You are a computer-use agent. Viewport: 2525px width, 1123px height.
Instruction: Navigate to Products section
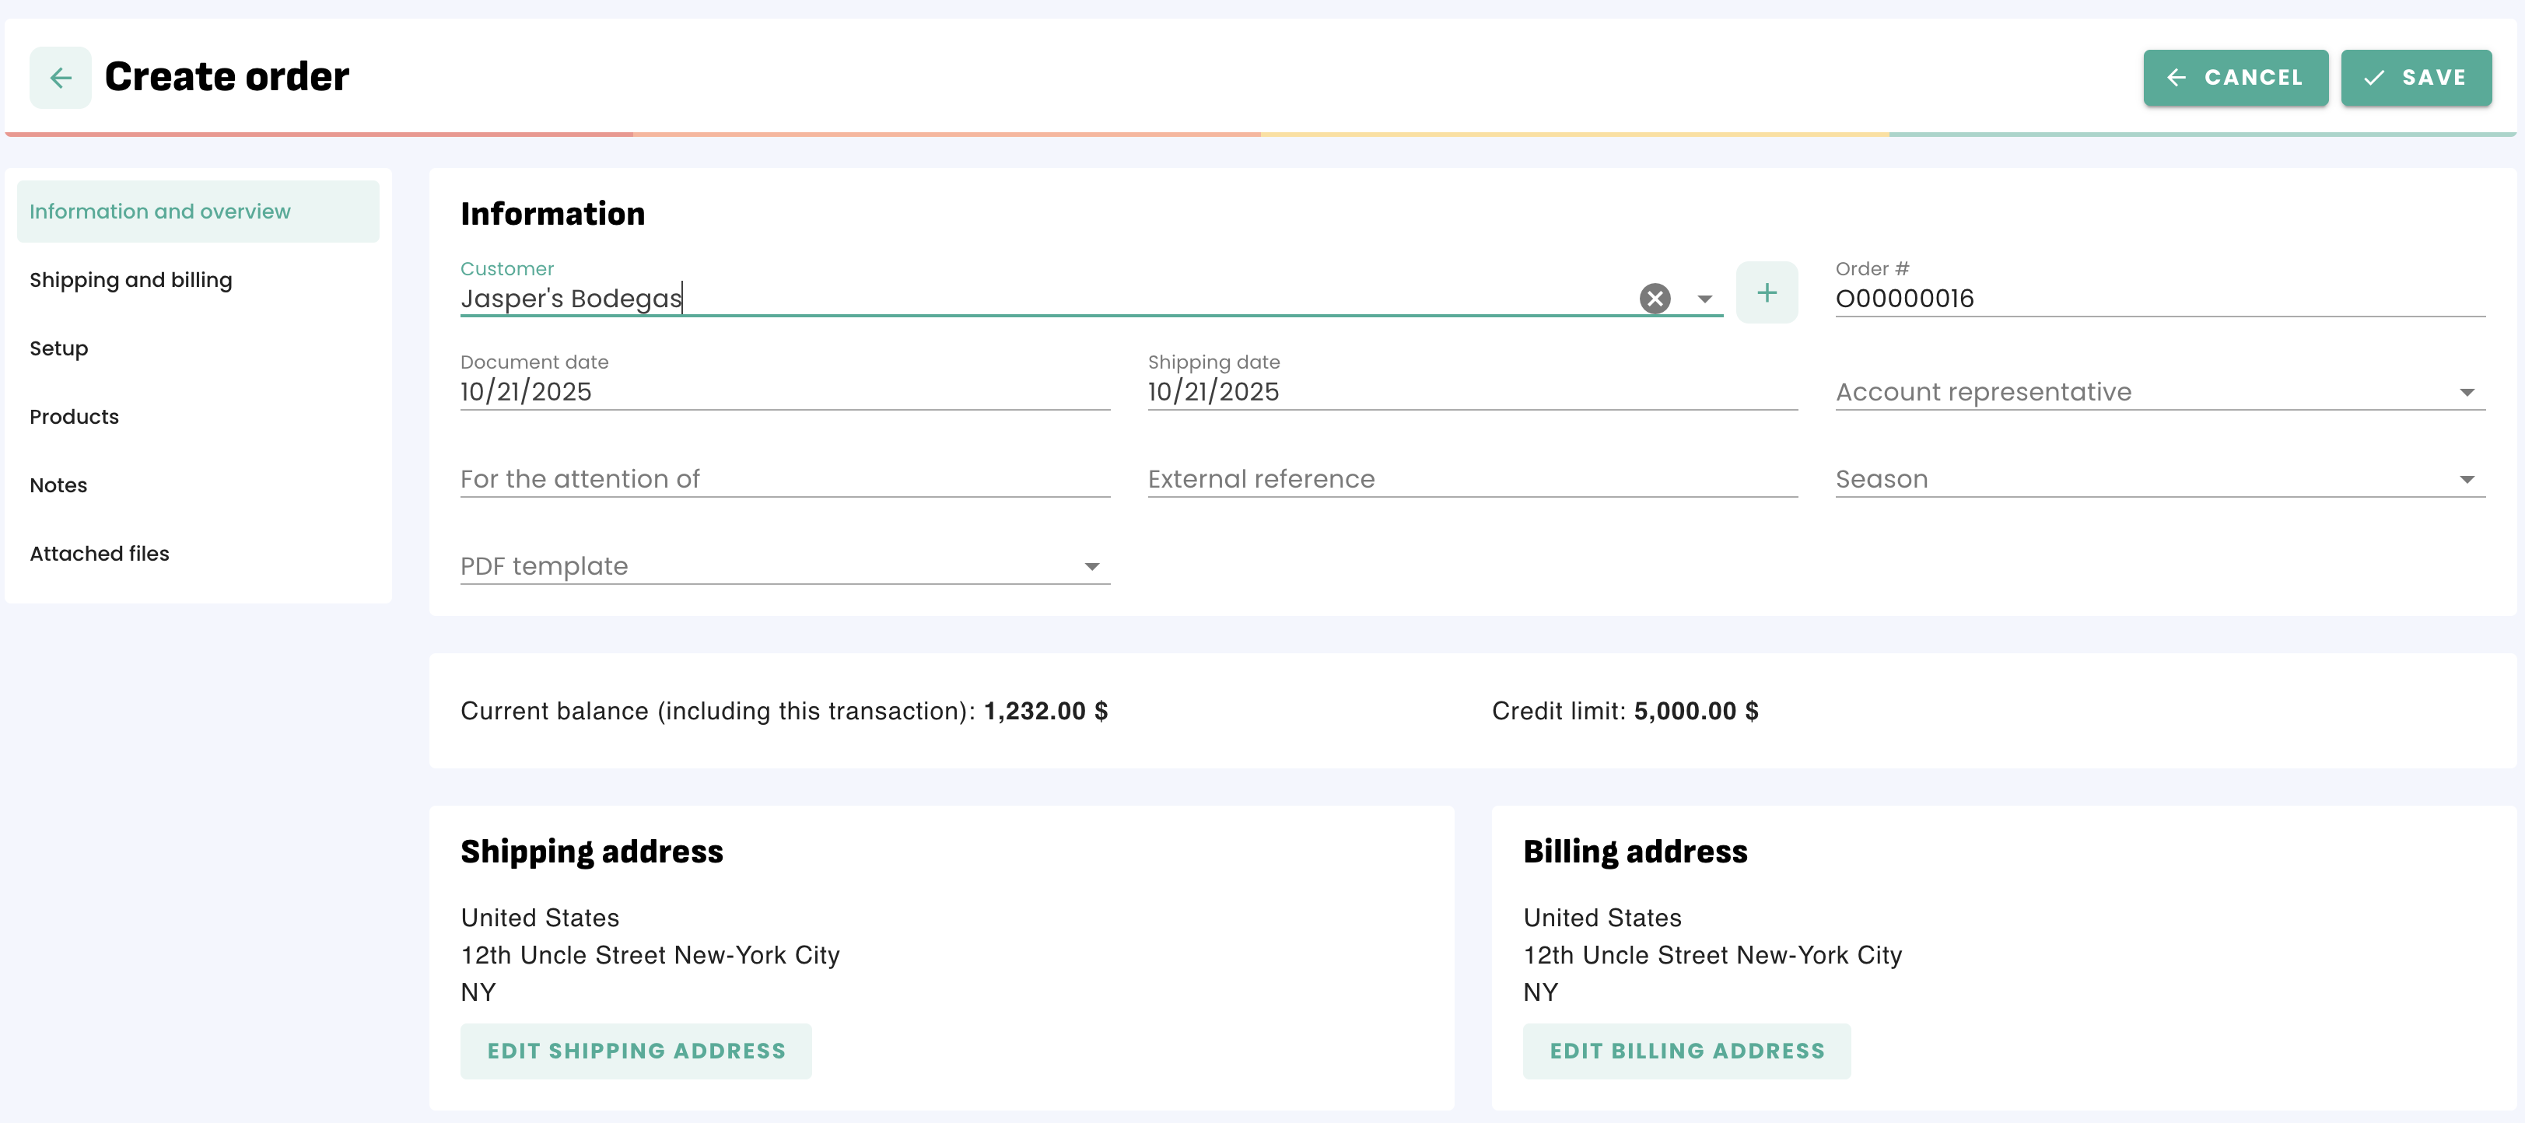pos(75,417)
